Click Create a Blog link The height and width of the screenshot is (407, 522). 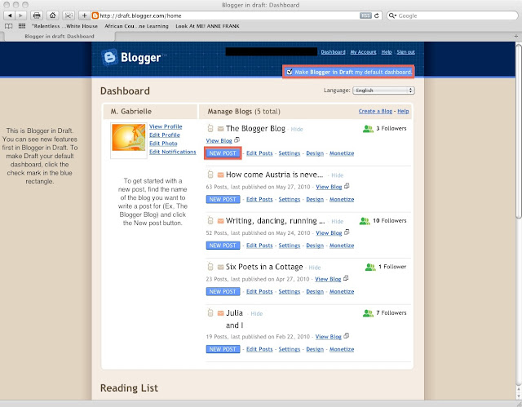click(x=375, y=111)
